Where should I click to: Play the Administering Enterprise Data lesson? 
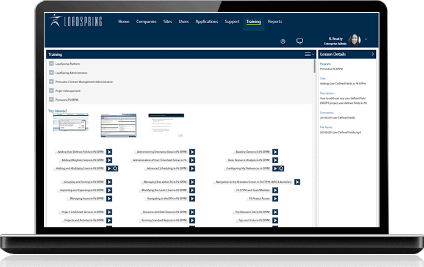tap(192, 152)
